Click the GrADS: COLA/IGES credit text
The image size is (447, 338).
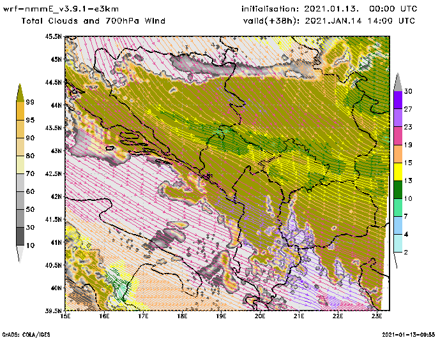(x=26, y=335)
